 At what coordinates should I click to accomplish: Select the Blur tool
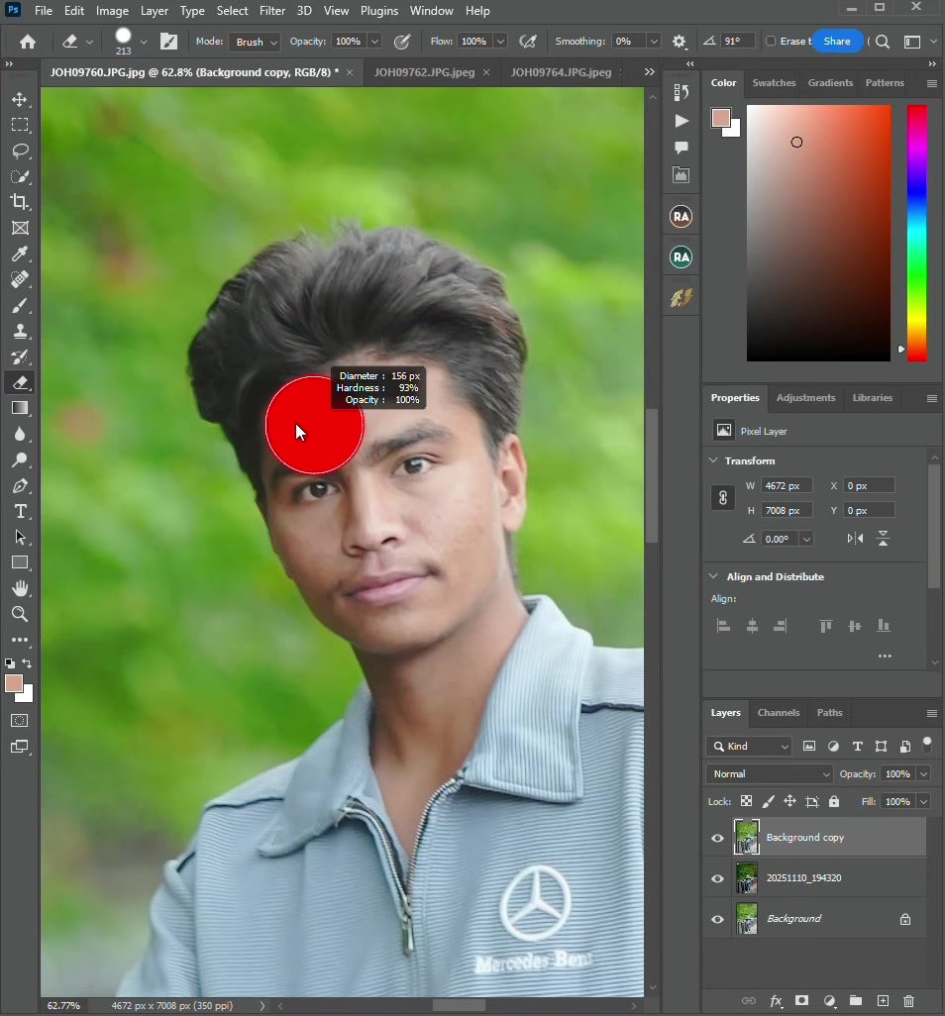20,434
